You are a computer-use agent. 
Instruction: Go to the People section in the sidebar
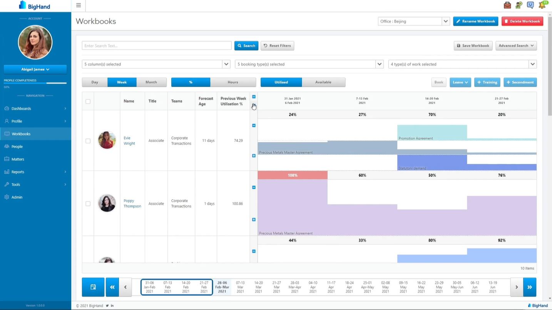click(x=18, y=146)
